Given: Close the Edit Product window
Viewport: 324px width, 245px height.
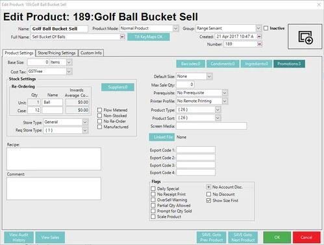Looking at the screenshot, I should click(x=319, y=5).
